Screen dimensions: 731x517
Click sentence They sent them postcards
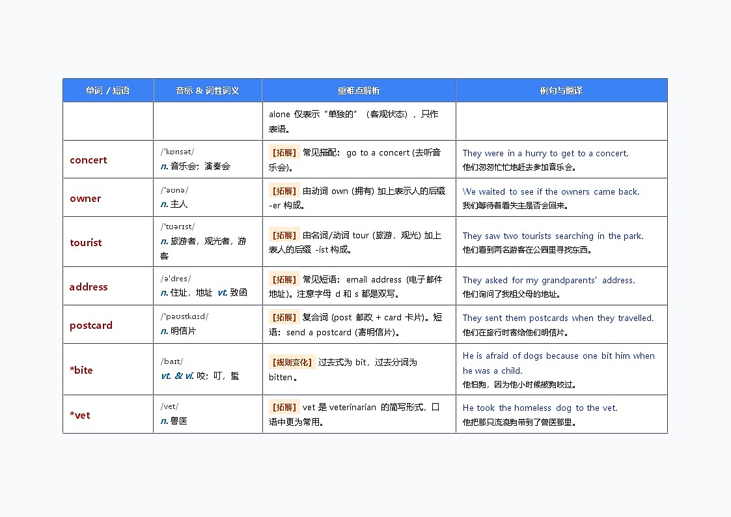(x=558, y=318)
